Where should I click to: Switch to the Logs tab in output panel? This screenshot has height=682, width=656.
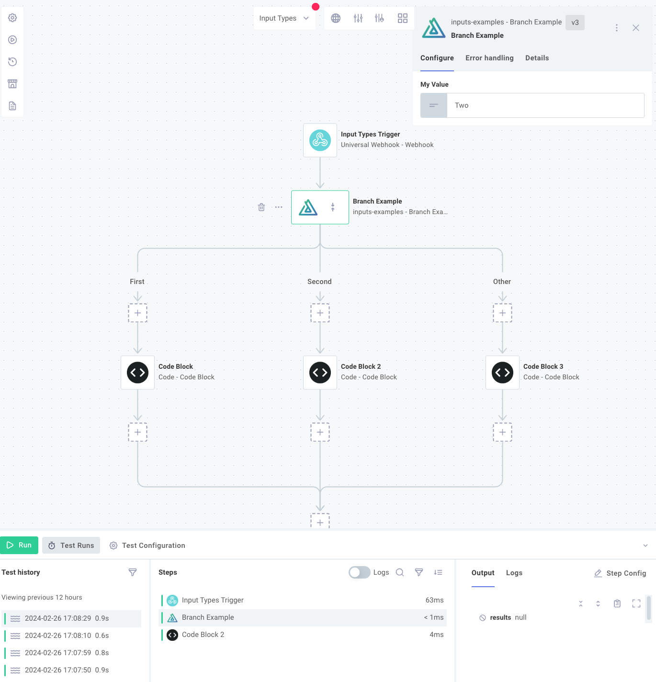click(514, 573)
